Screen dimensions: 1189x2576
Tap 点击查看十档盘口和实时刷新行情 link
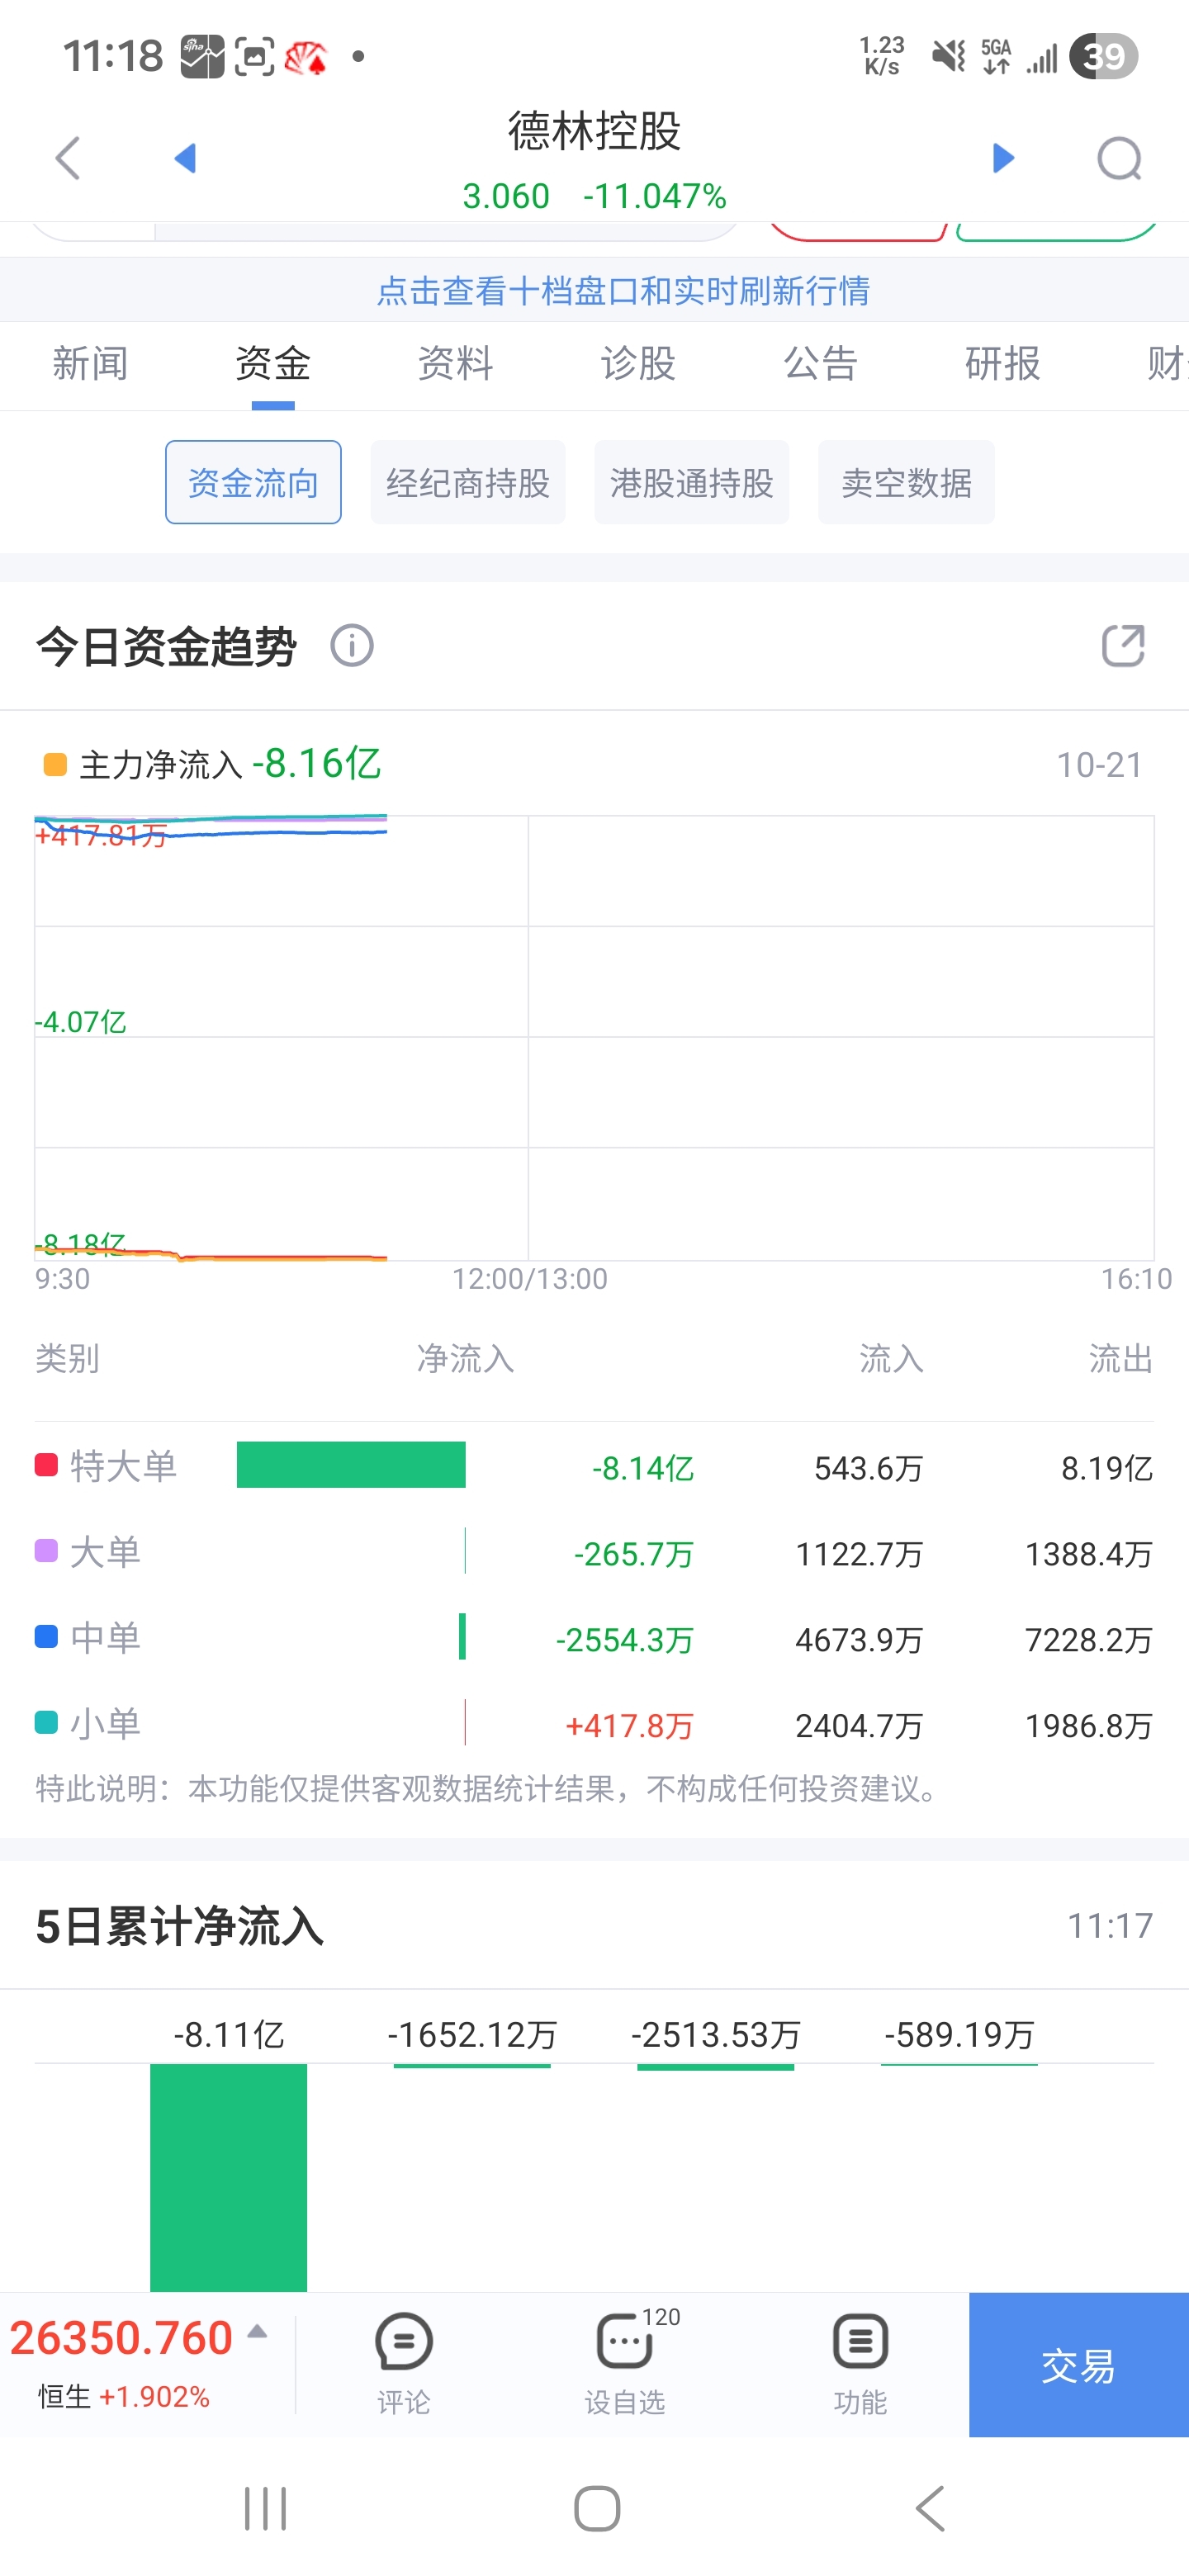coord(623,291)
